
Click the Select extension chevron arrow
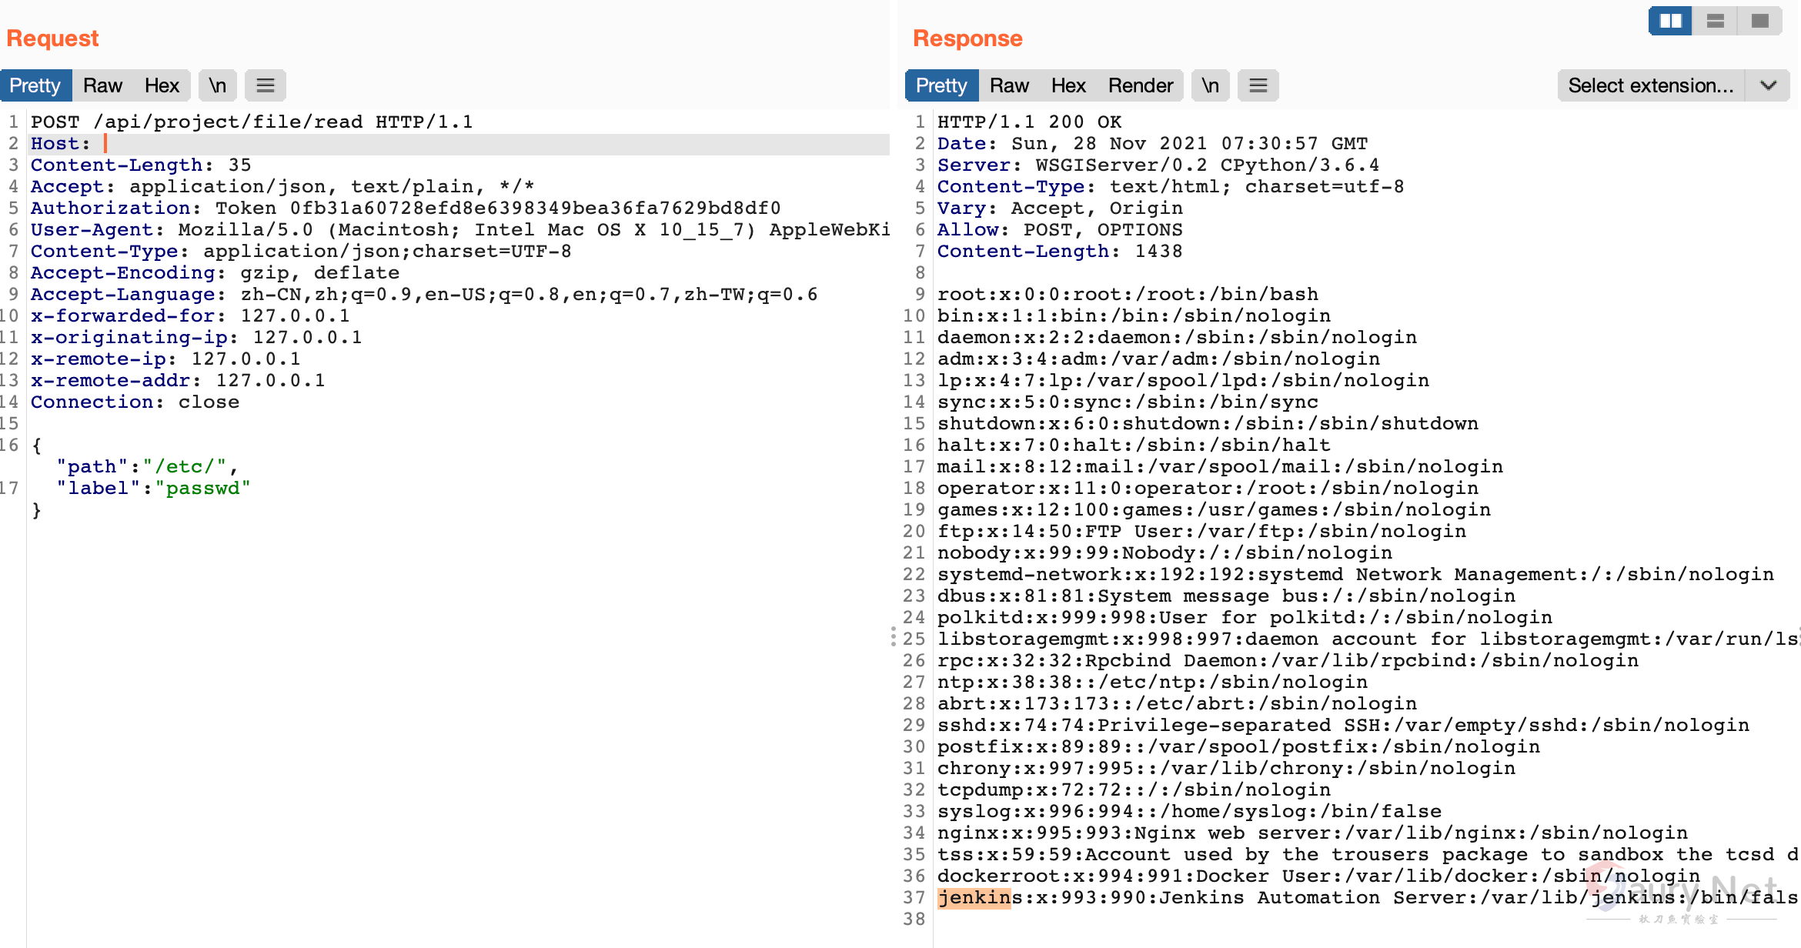coord(1769,85)
